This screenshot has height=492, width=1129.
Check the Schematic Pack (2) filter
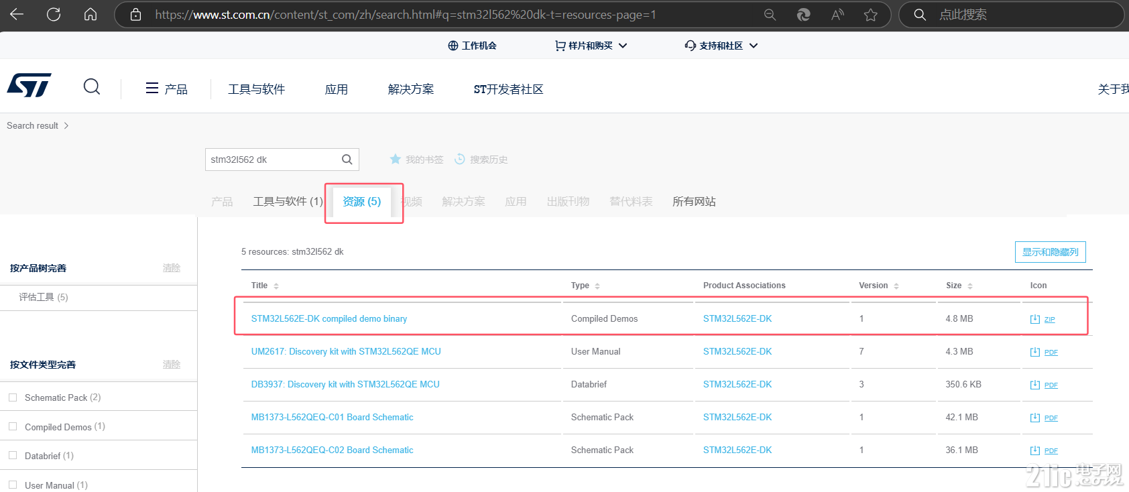point(13,397)
